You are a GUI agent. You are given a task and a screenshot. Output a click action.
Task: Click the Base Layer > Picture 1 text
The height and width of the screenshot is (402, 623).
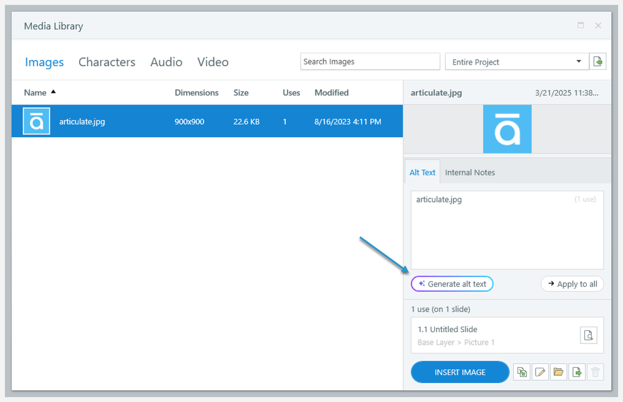click(x=456, y=342)
